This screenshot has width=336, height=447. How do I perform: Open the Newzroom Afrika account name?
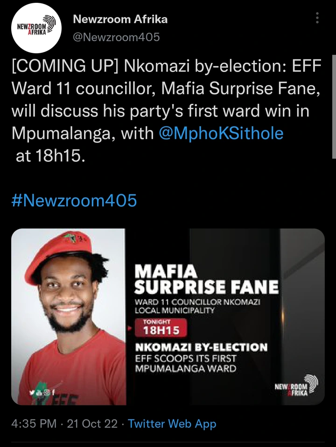click(120, 19)
